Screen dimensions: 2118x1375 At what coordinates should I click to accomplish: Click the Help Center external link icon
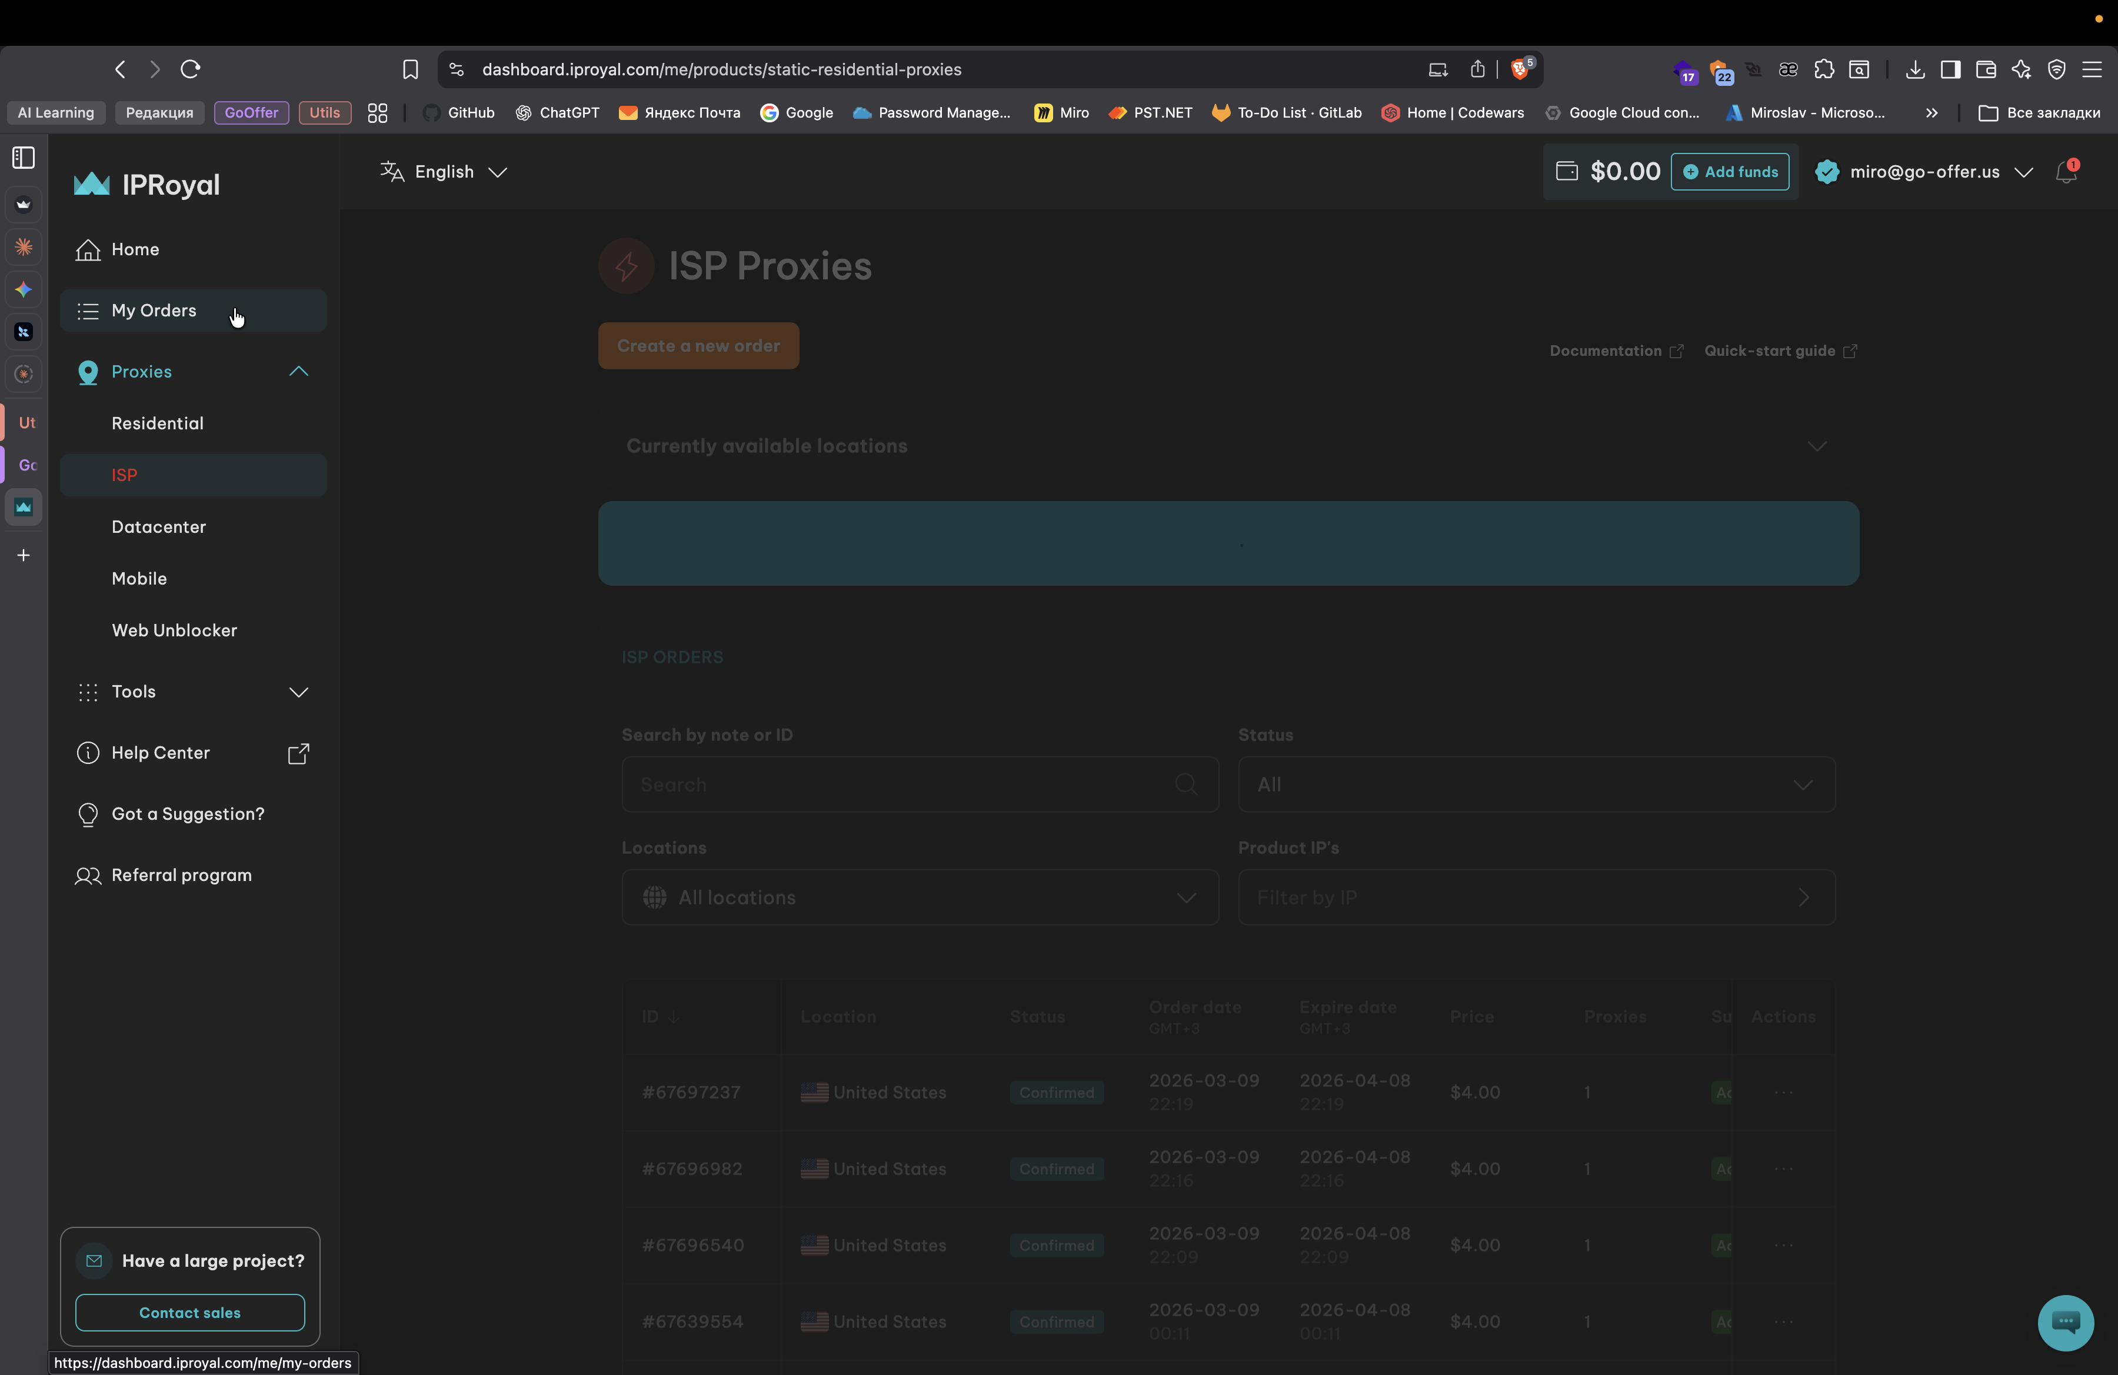tap(298, 753)
